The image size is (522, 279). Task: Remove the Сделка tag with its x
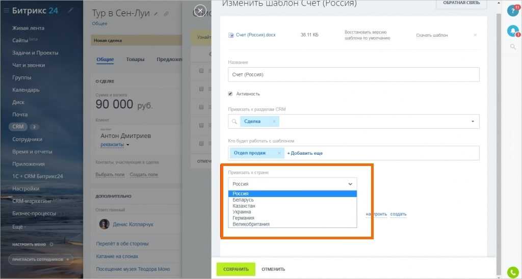tap(274, 122)
